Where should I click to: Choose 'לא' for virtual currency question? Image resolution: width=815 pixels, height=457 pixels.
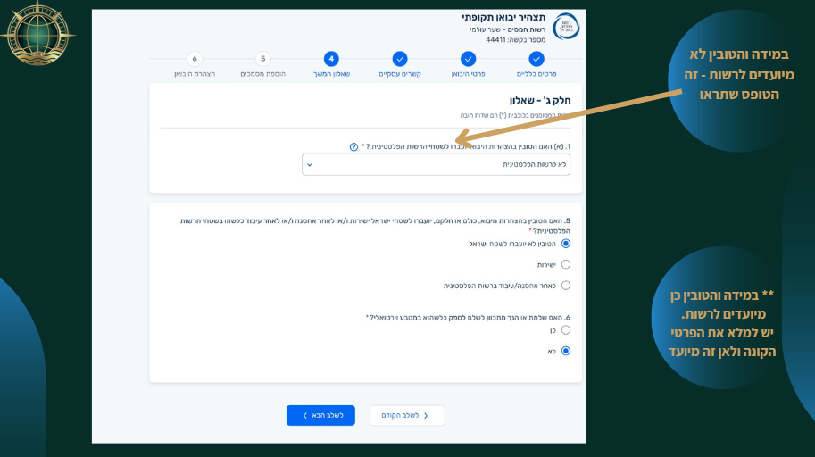point(566,351)
